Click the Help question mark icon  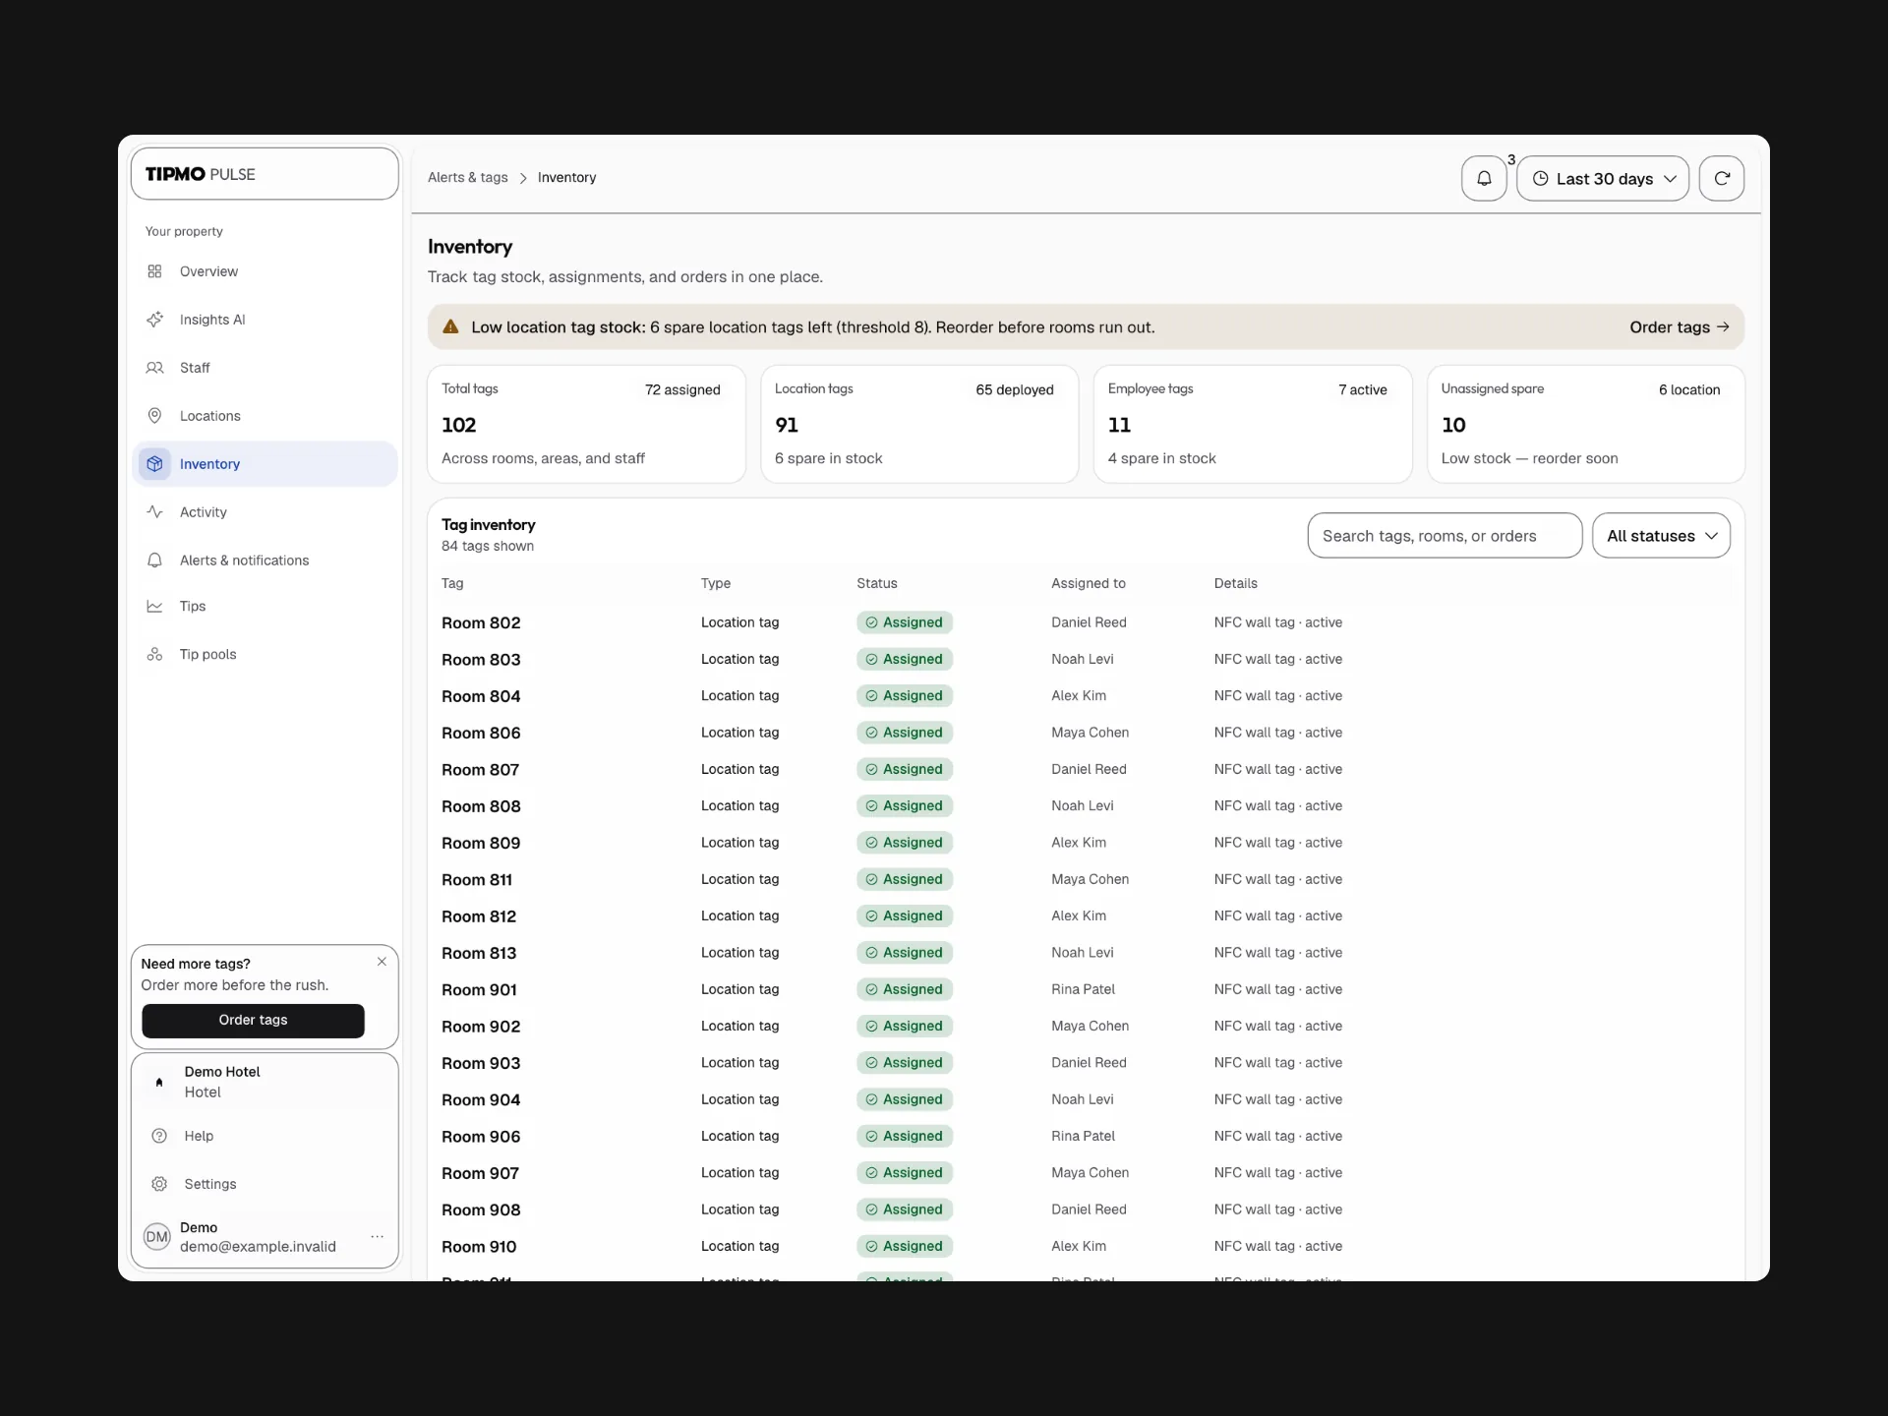[159, 1136]
